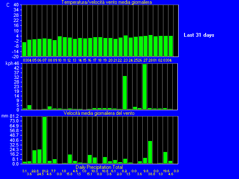Click the date label 20 under temperature chart
Viewport: 239px width, 179px height.
(110, 60)
